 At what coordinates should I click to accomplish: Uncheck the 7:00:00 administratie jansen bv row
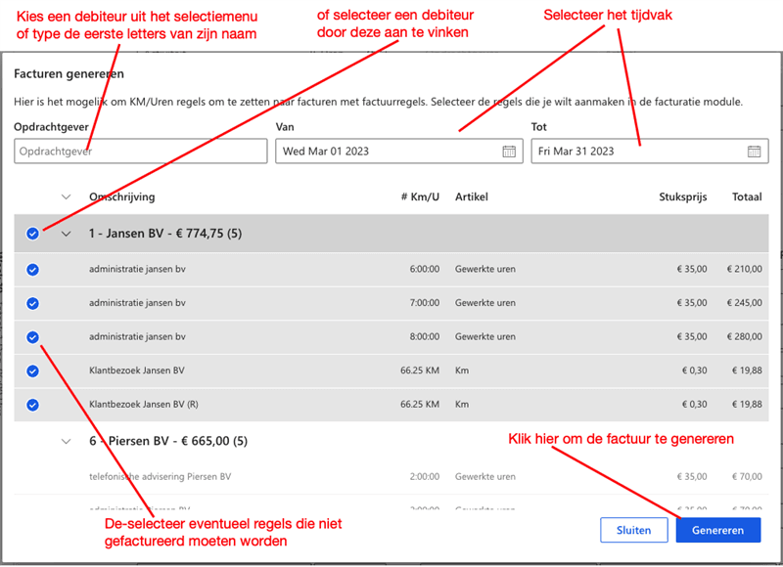pyautogui.click(x=32, y=303)
